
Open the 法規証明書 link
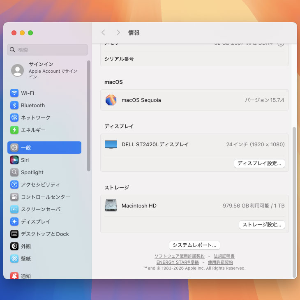224,256
